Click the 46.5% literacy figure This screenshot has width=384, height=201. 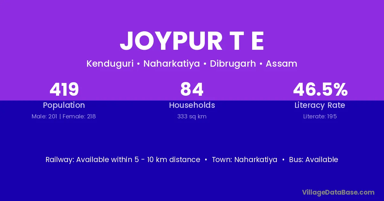pyautogui.click(x=320, y=89)
